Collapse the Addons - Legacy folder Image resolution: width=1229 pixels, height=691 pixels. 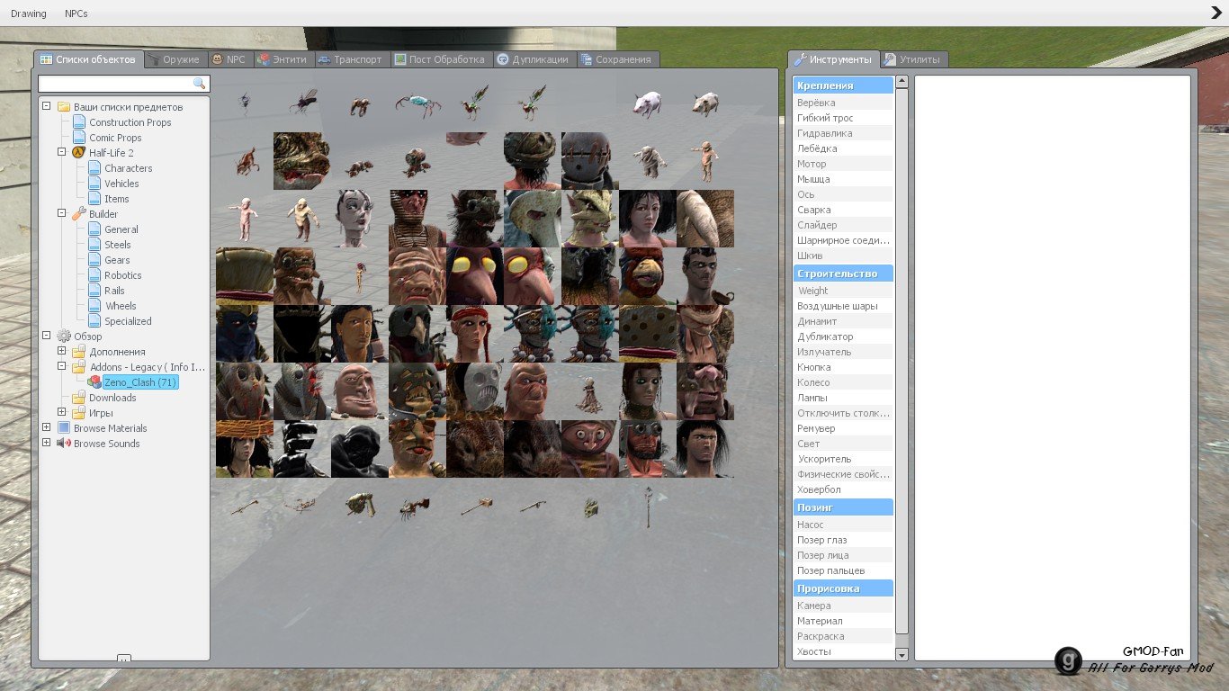coord(61,366)
